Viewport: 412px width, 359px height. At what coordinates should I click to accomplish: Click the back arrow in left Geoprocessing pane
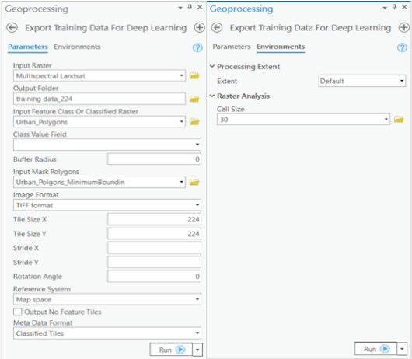(x=12, y=27)
